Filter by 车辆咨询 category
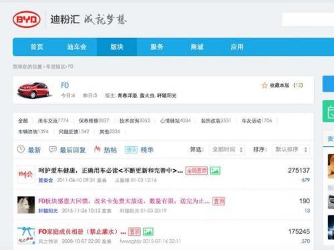334x250 pixels. coord(33,131)
